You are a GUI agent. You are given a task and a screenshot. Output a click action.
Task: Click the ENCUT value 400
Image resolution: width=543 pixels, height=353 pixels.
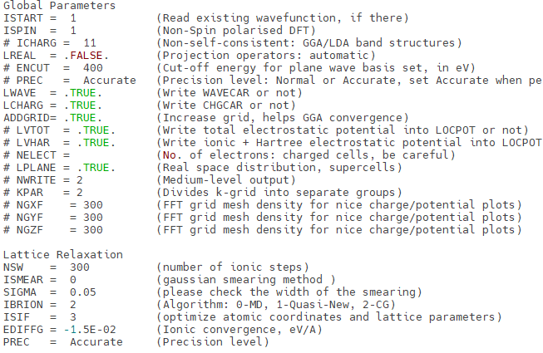[93, 67]
